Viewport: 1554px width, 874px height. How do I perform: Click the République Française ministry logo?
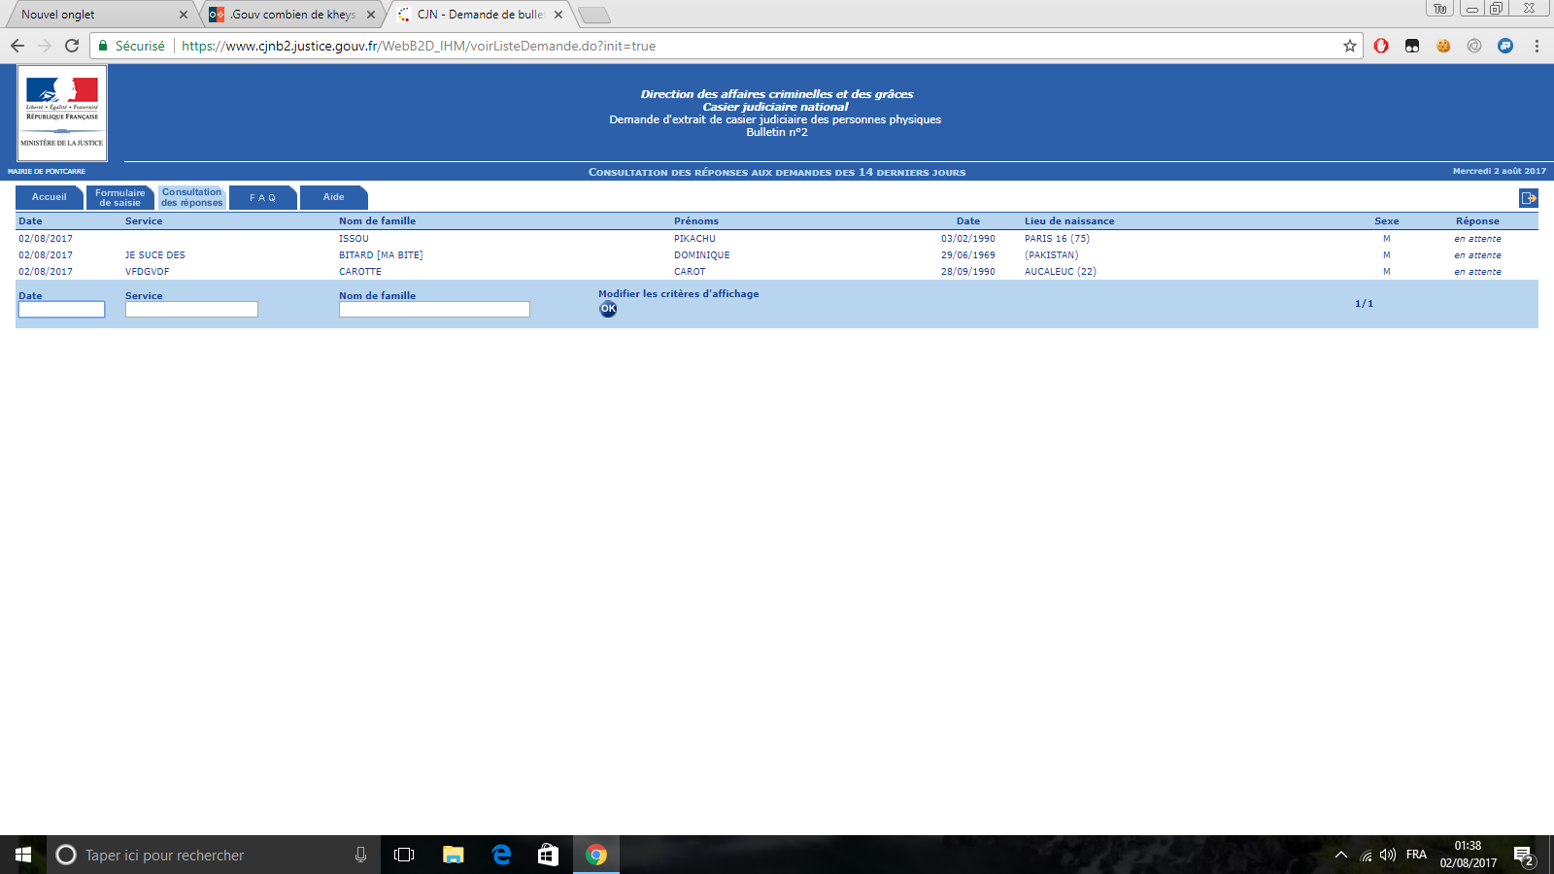coord(62,113)
